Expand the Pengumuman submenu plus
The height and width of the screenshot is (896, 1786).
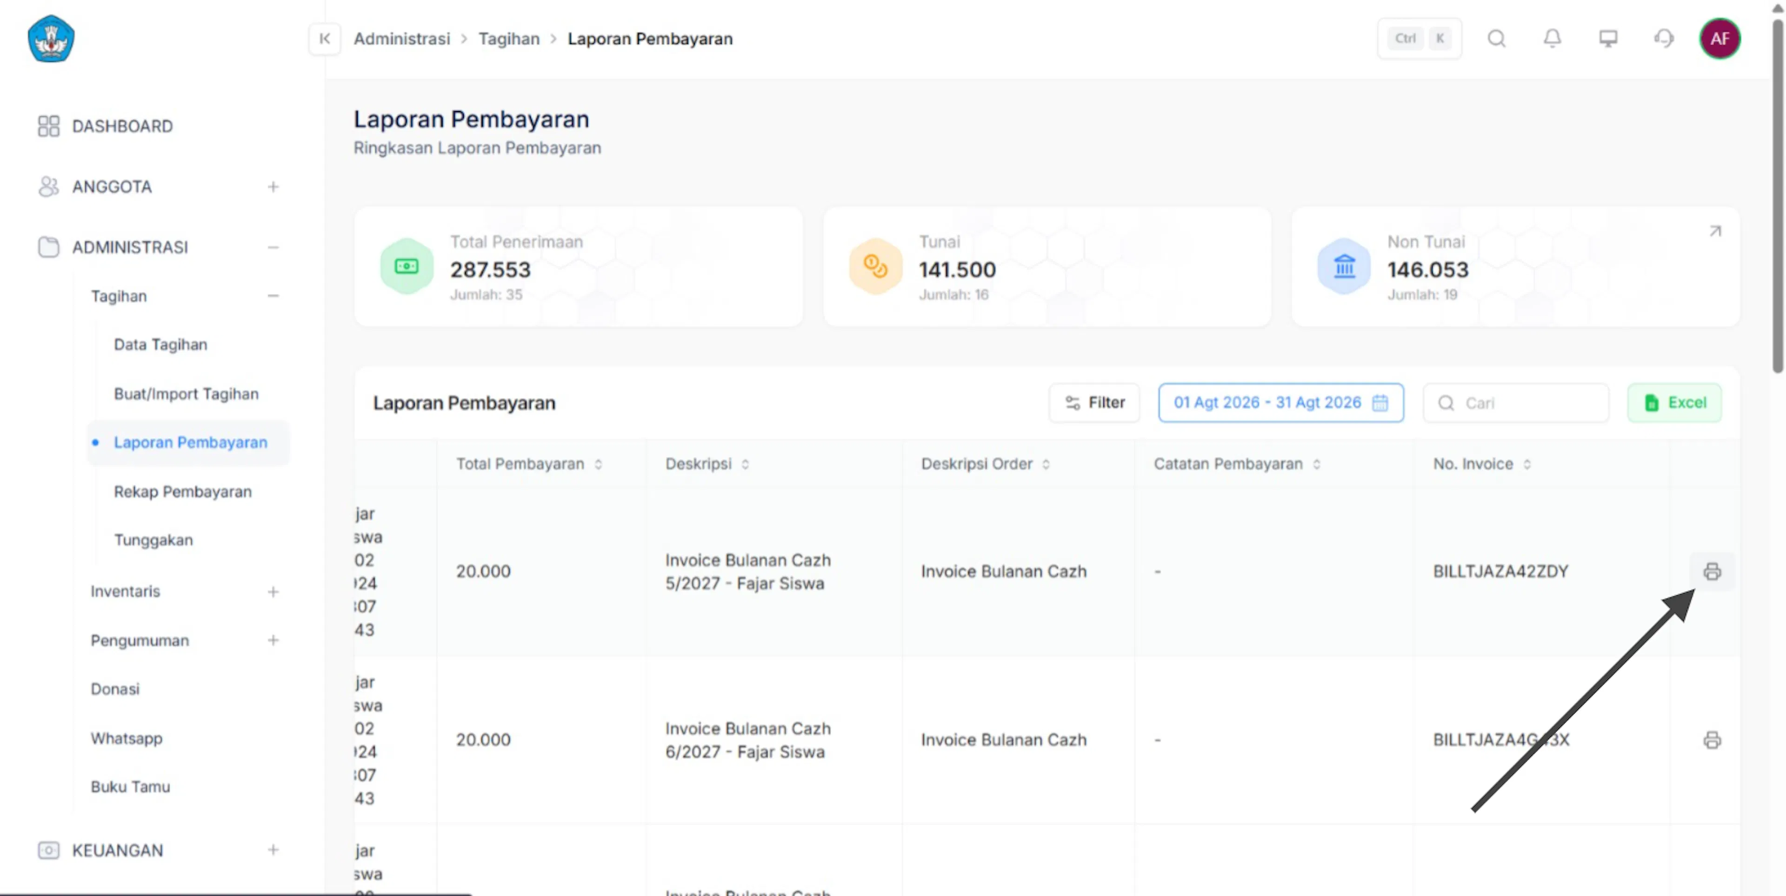pos(273,640)
